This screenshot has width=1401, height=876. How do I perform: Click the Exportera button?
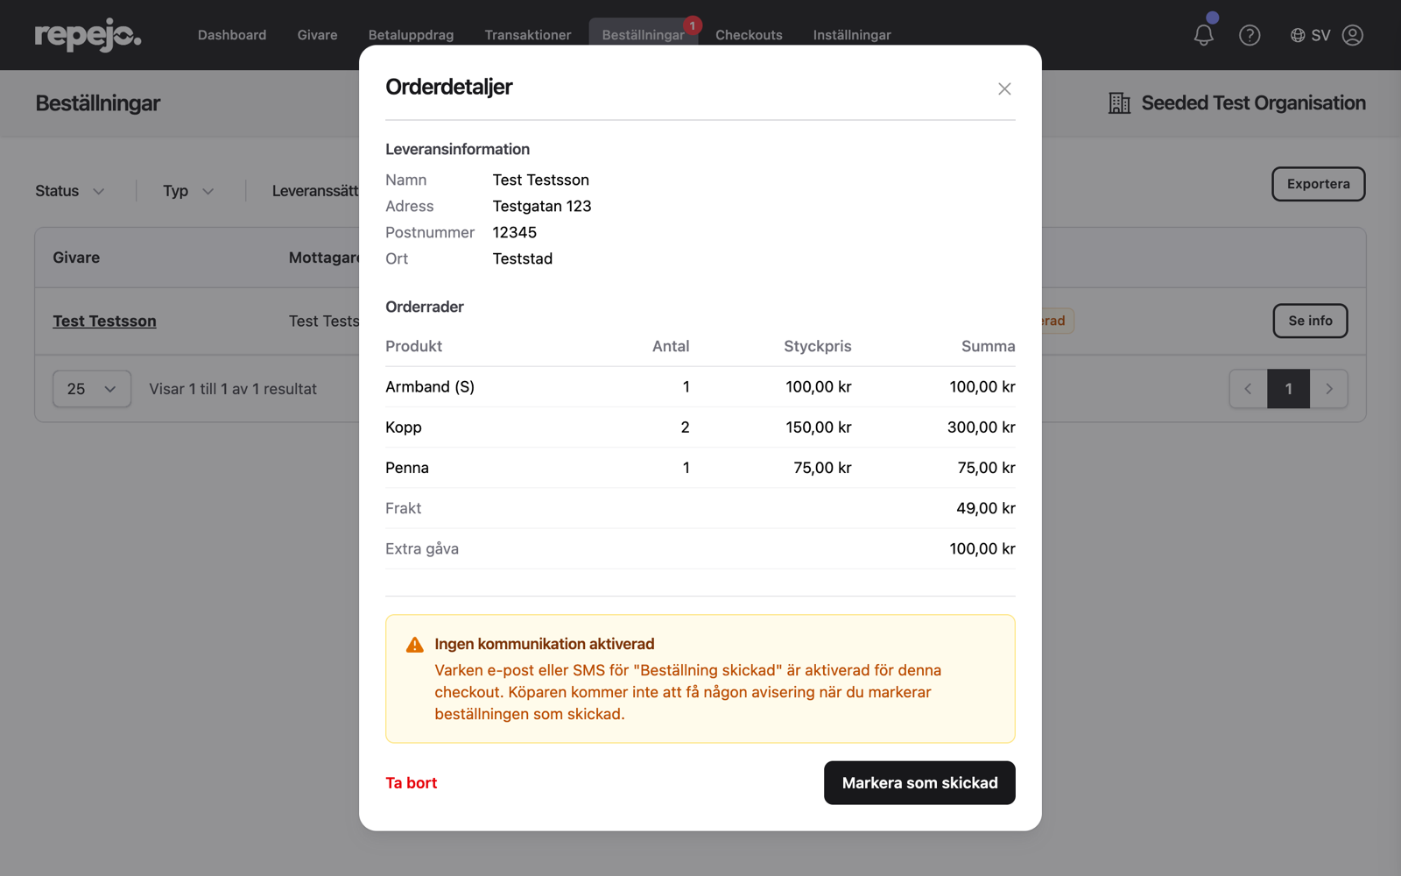click(1319, 184)
